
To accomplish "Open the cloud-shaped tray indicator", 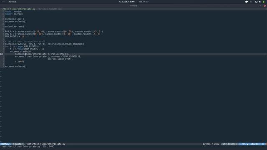I will 246,2.
